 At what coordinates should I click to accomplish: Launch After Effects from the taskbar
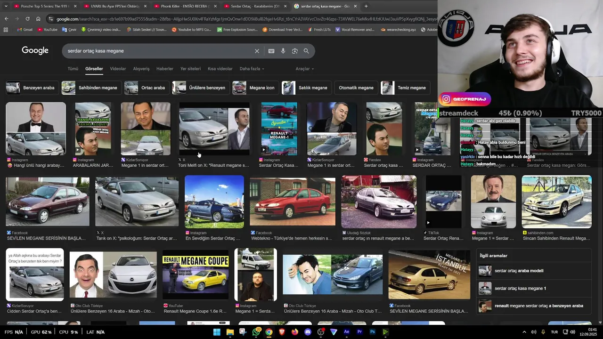(347, 332)
